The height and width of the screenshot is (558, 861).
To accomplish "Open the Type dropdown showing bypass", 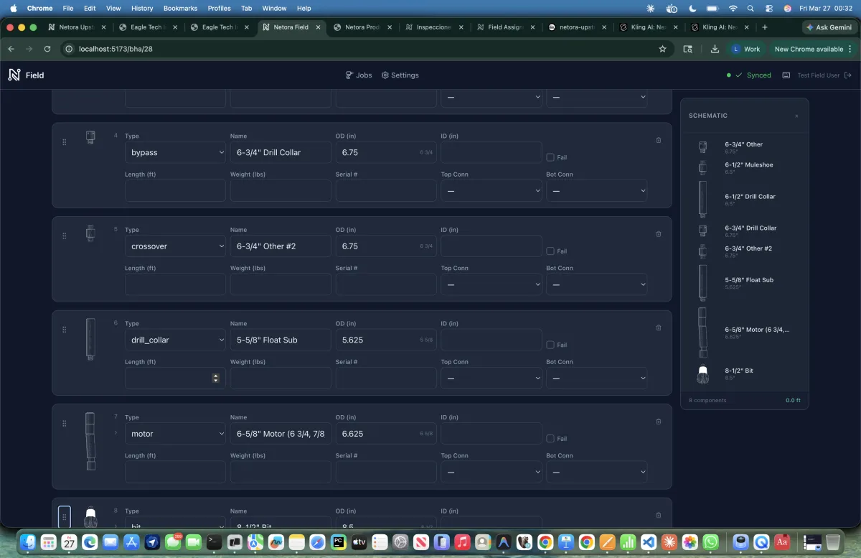I will (x=175, y=152).
